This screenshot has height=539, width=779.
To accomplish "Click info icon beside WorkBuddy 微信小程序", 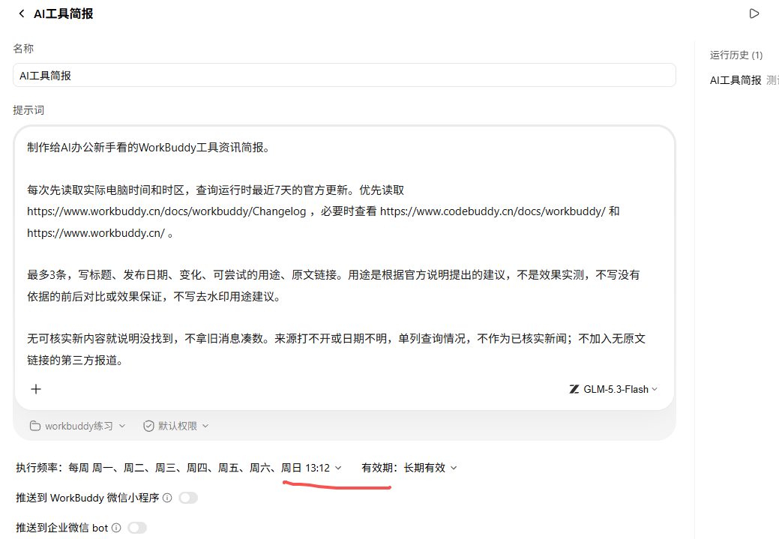I will pos(167,498).
